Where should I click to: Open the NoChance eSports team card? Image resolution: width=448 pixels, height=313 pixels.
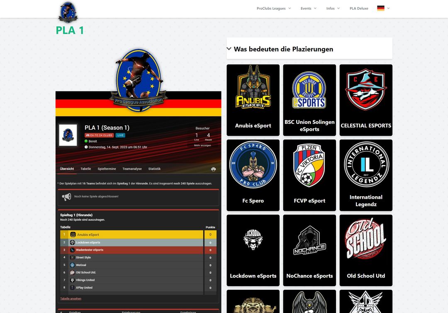(309, 250)
